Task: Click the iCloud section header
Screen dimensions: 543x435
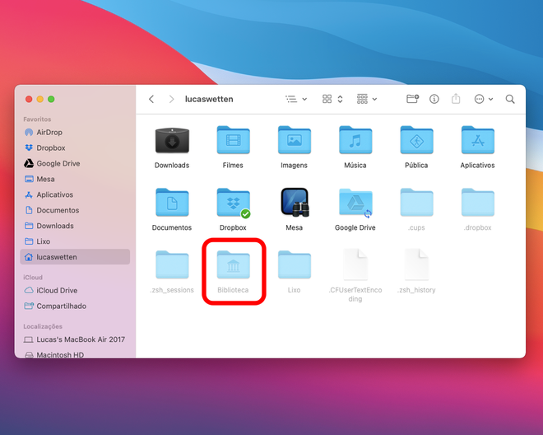Action: point(33,277)
